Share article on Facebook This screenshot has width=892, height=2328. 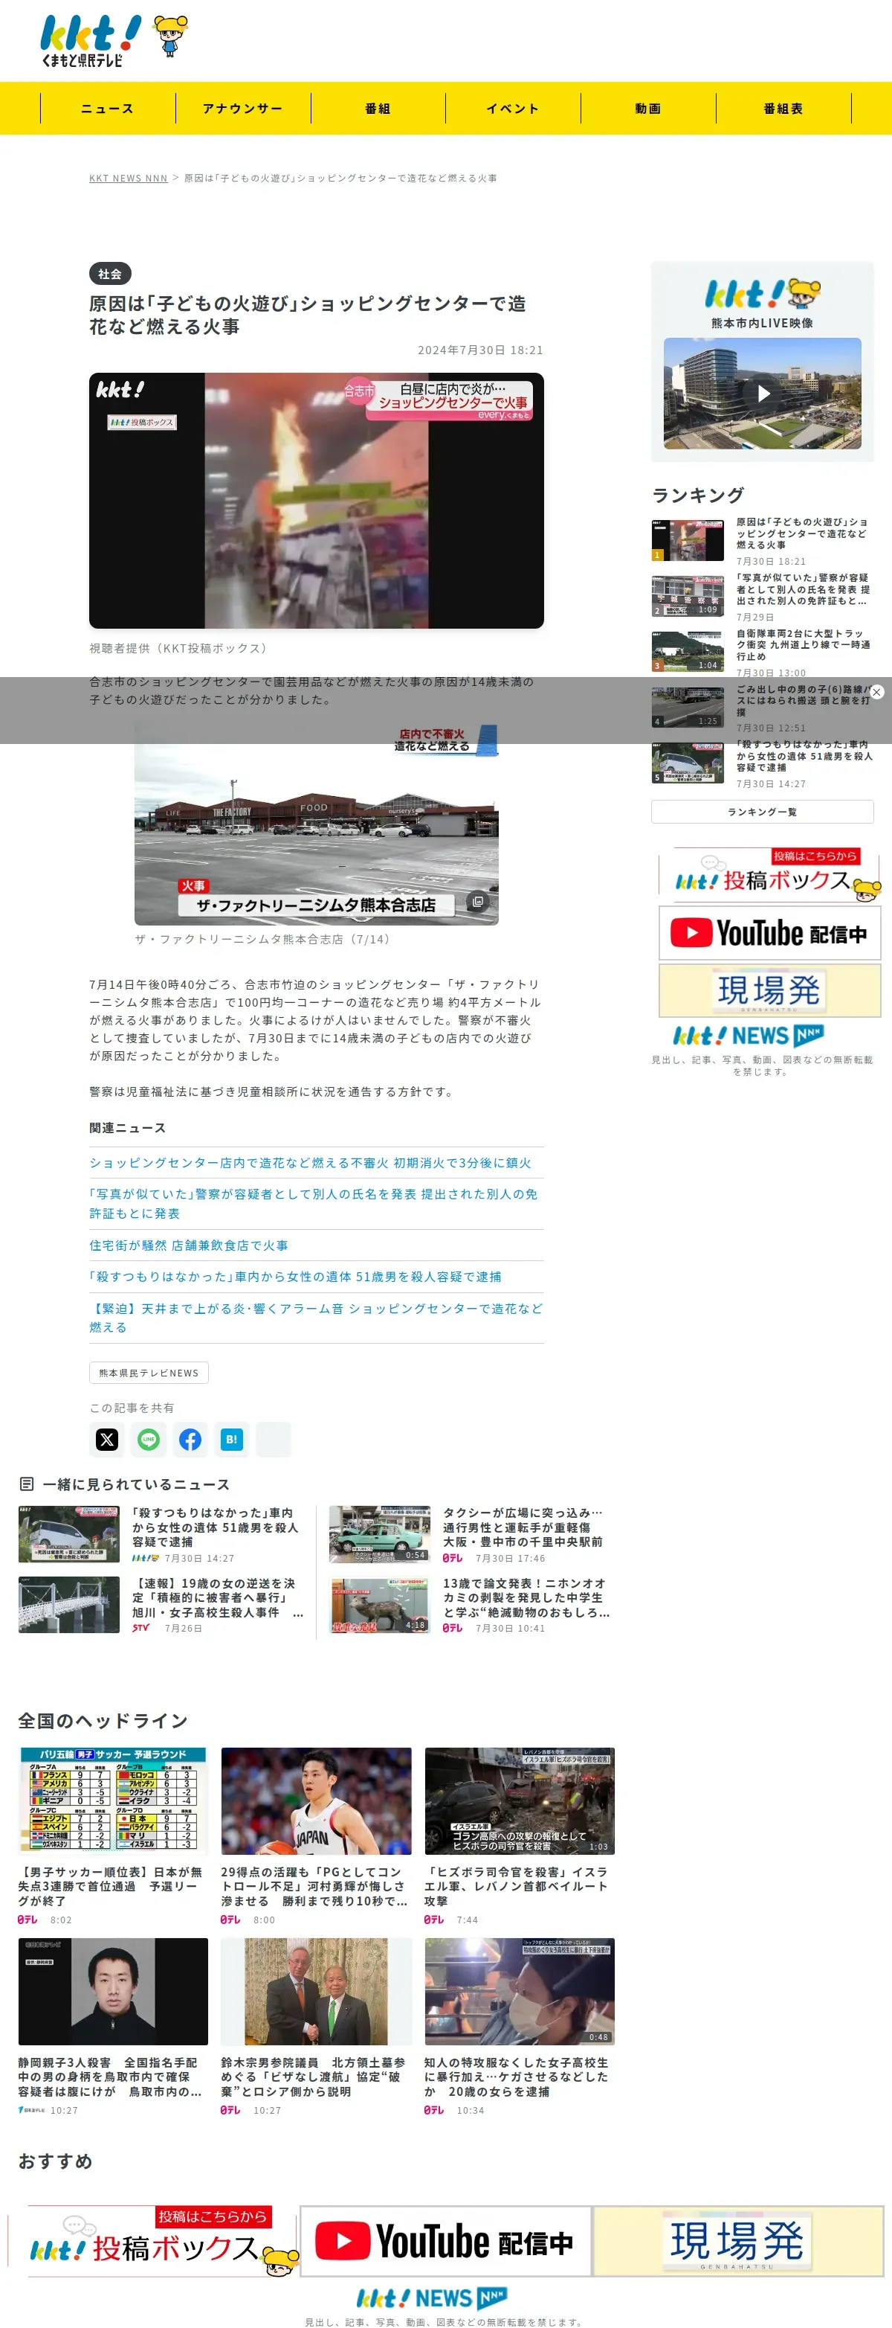pyautogui.click(x=190, y=1439)
